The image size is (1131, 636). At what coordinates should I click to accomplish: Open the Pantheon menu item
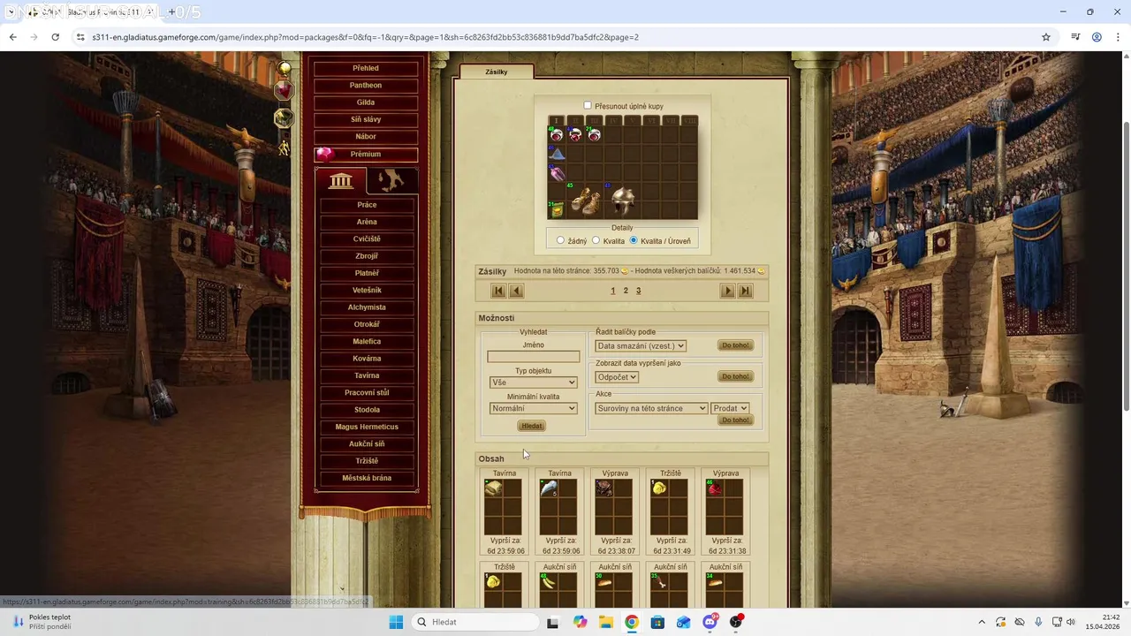coord(366,86)
